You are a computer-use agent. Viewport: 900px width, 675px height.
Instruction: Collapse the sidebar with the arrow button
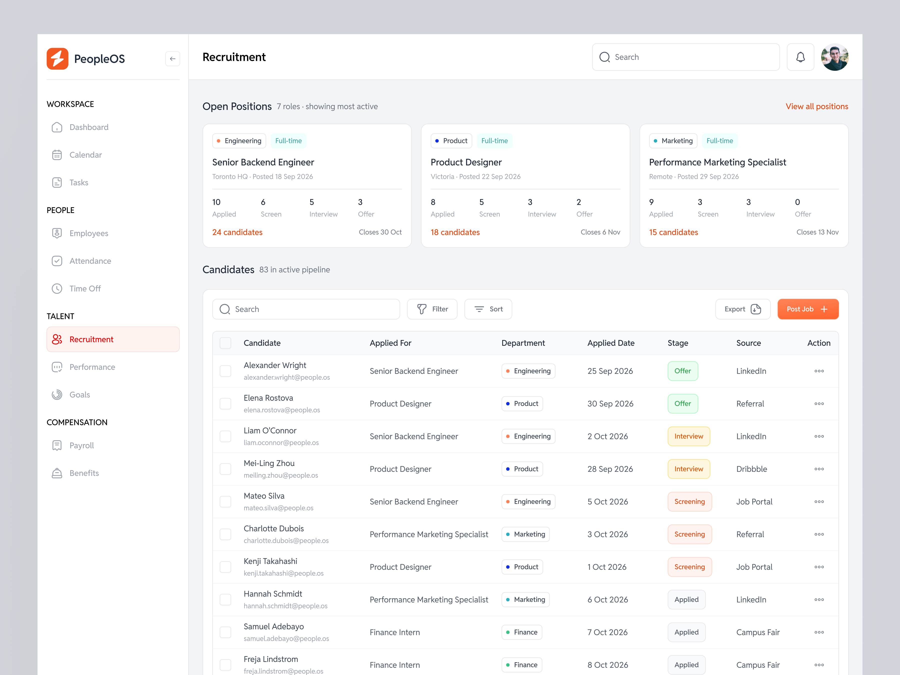point(172,58)
